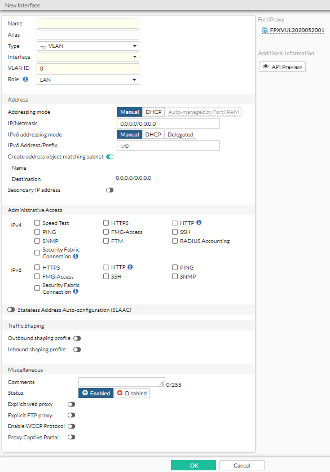The height and width of the screenshot is (472, 330).
Task: Click the eye icon on API Preview
Action: click(x=265, y=66)
